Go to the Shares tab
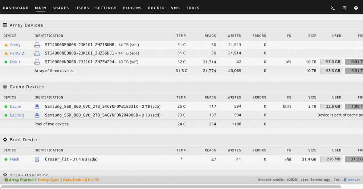 click(61, 8)
